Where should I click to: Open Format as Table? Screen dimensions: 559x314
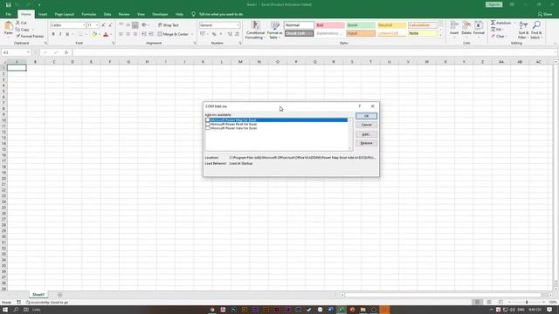pyautogui.click(x=275, y=30)
